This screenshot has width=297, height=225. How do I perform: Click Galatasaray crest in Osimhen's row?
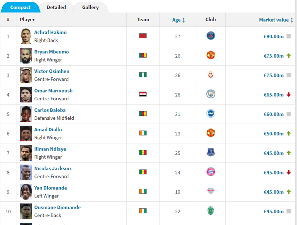(210, 75)
